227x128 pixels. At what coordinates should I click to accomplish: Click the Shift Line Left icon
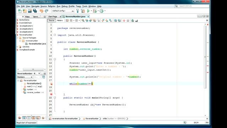115,21
